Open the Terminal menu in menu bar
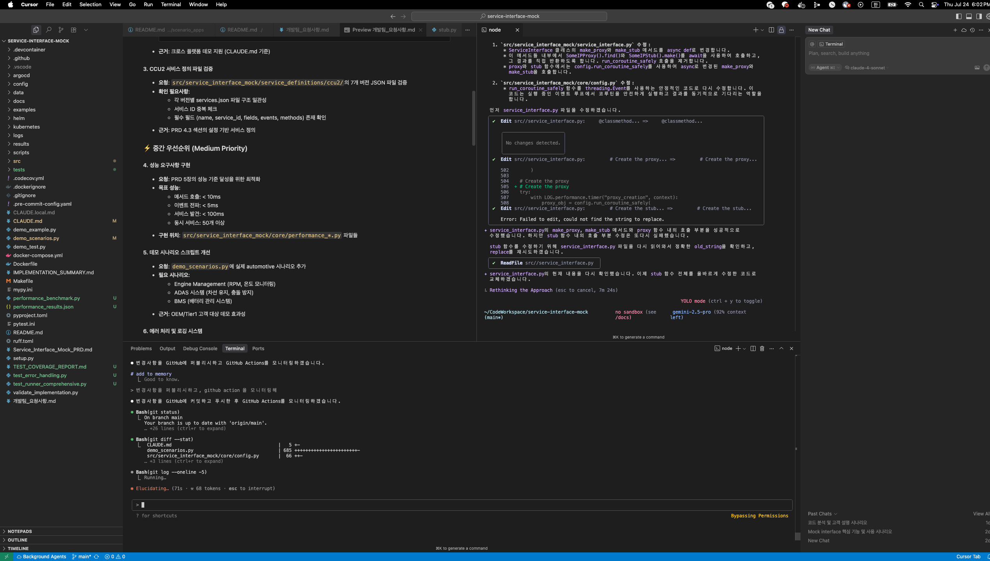Viewport: 990px width, 561px height. point(171,5)
